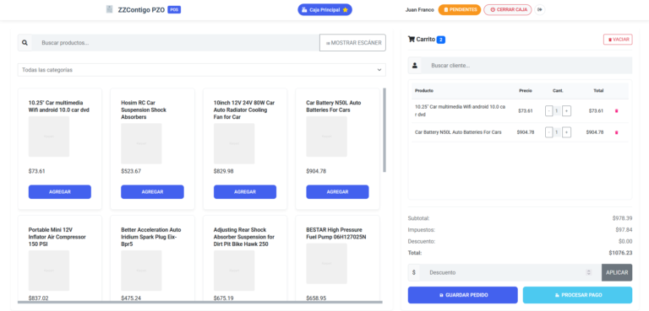The height and width of the screenshot is (311, 649).
Task: Decrease quantity of Car Battery N50L
Action: (548, 132)
